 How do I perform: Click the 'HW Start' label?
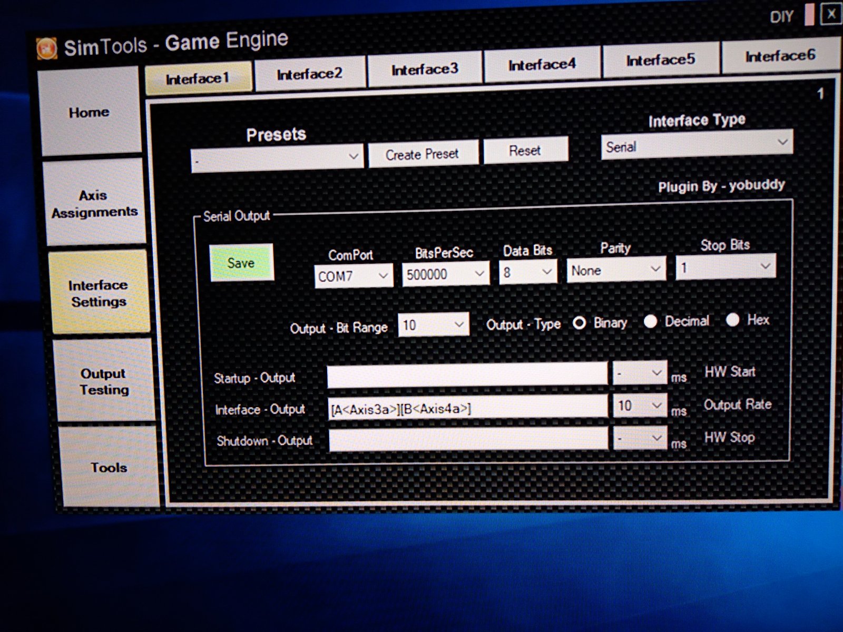point(730,372)
